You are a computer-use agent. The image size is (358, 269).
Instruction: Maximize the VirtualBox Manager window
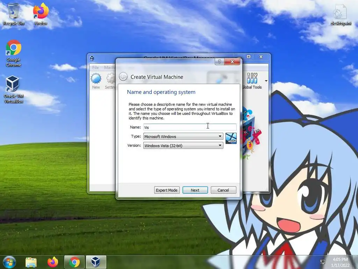click(x=249, y=57)
